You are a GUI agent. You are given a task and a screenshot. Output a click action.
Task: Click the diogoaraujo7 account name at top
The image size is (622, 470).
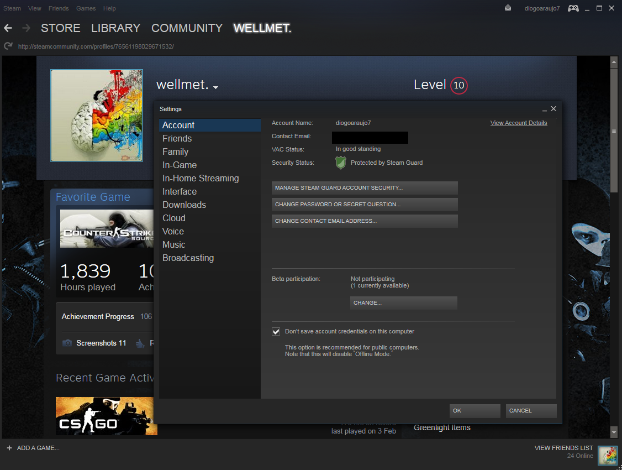542,8
